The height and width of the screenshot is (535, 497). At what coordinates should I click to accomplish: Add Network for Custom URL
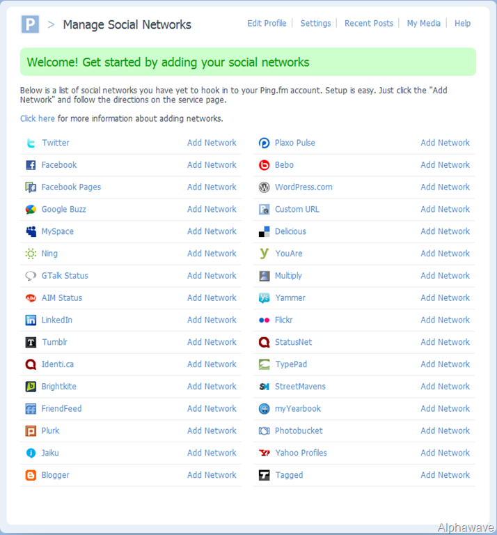tap(445, 210)
